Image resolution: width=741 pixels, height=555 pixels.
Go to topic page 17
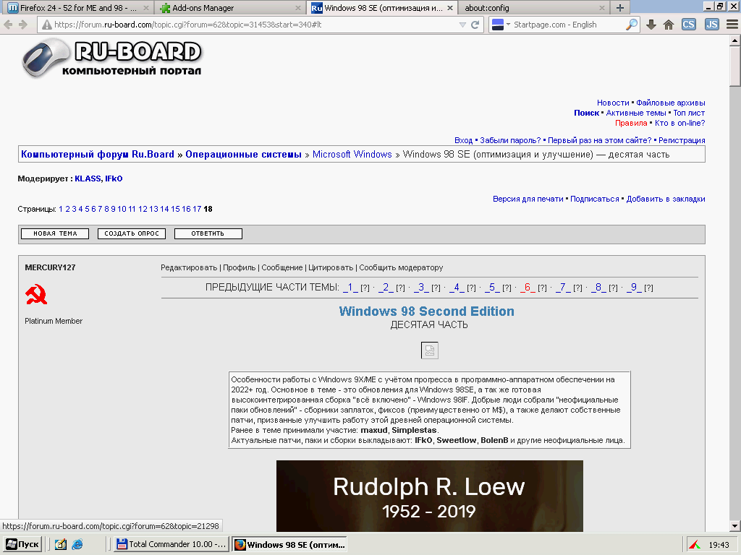click(x=197, y=209)
